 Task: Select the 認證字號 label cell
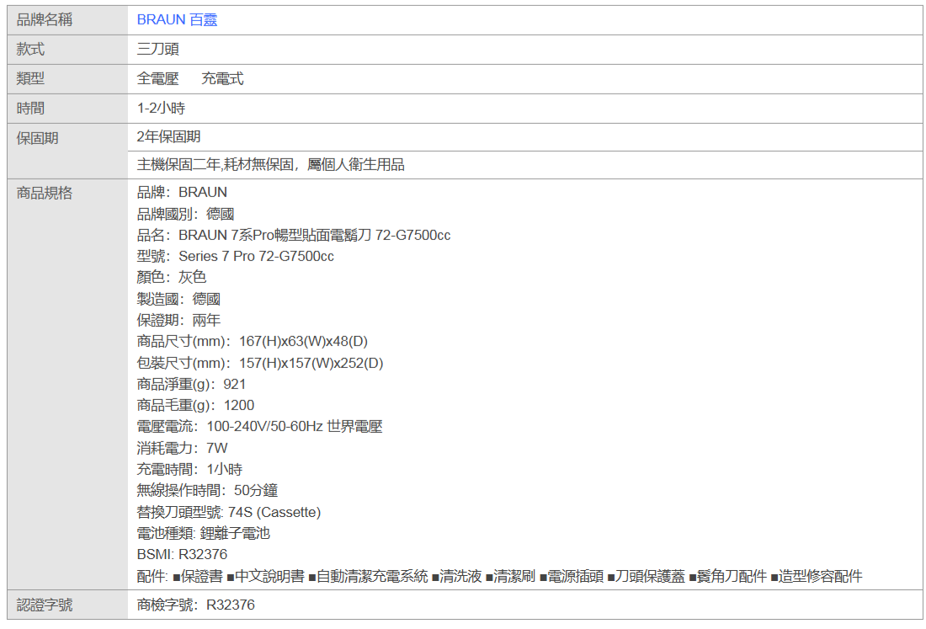click(67, 605)
